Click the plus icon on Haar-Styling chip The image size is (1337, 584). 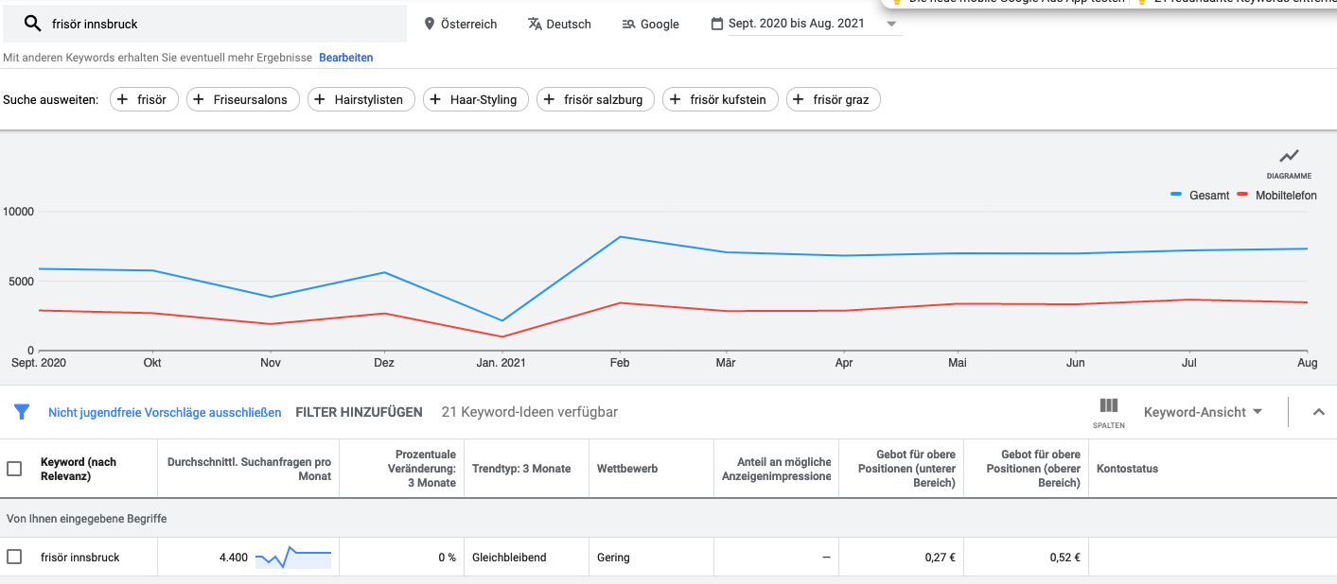tap(435, 99)
